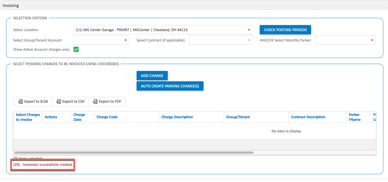Image resolution: width=388 pixels, height=182 pixels.
Task: Click the CHECK POSTING PERIODS button
Action: click(x=285, y=29)
